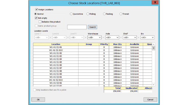Sort by the Available column header
Screen dimensions: 188x105
pyautogui.click(x=134, y=44)
